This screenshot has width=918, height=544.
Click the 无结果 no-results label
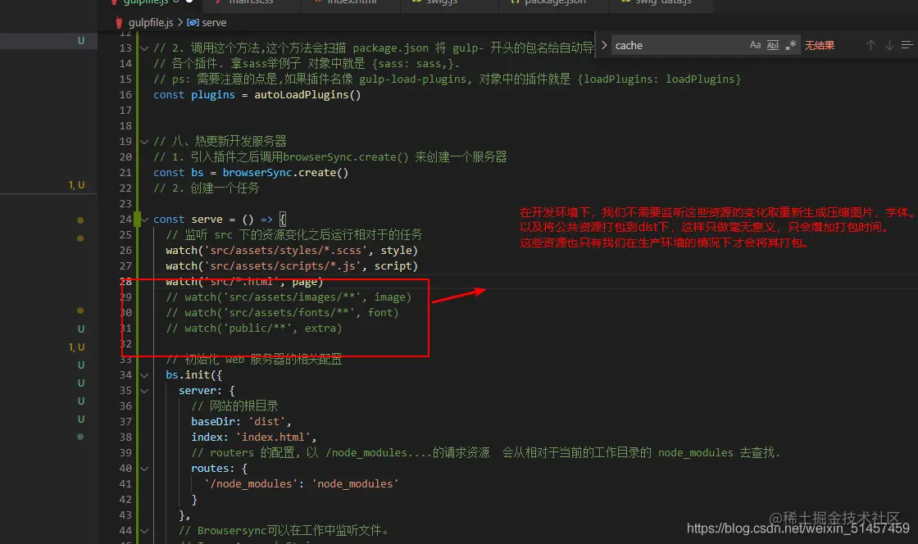point(819,45)
